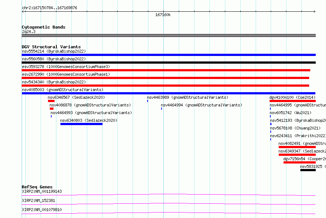Click the nsv4463989 (gnomADStructuralVariants) label
The image size is (326, 218).
tap(188, 97)
